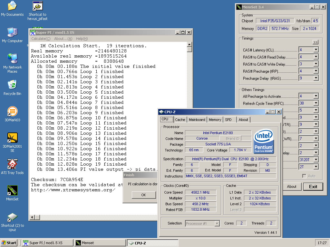
Task: Open RAS# to CAS# Write Delay dropdown
Action: click(316, 64)
